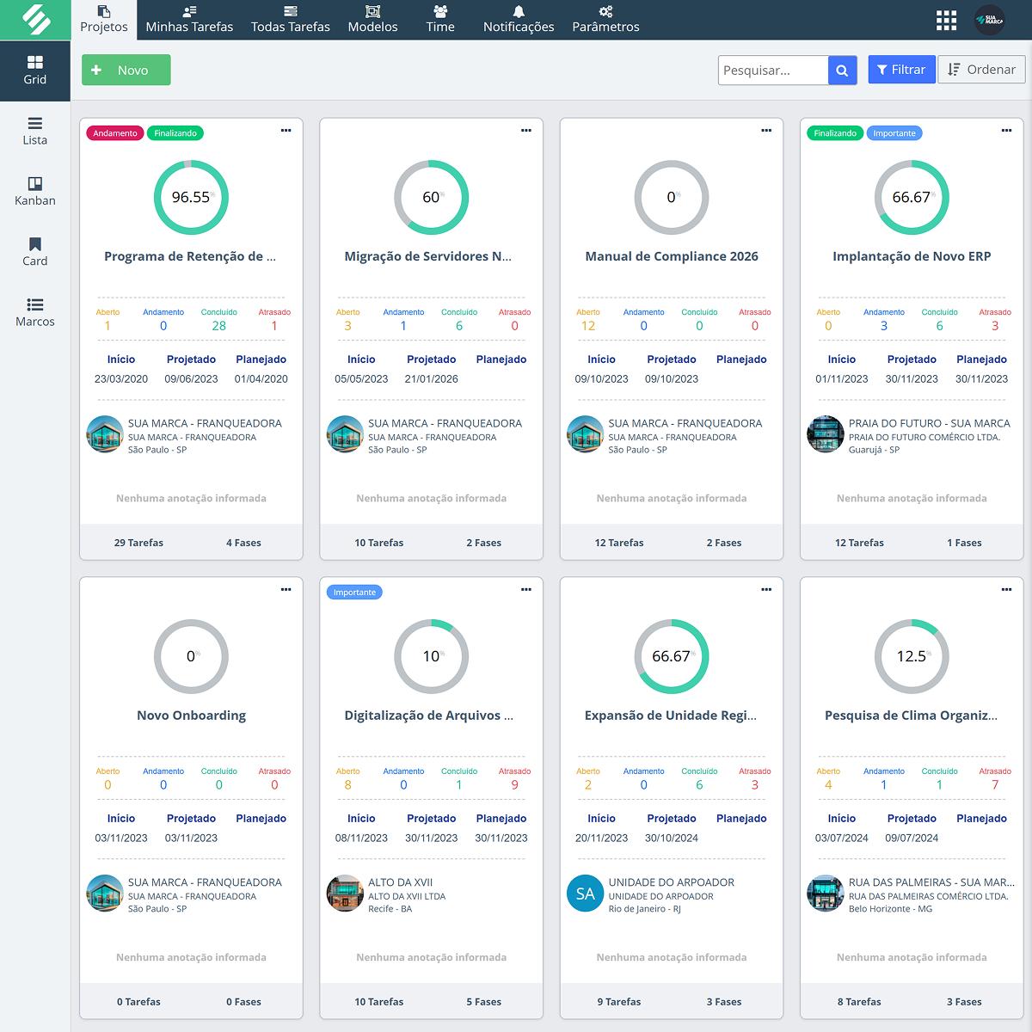Click the Pesquisar search field
Screen dimensions: 1032x1032
(x=772, y=71)
